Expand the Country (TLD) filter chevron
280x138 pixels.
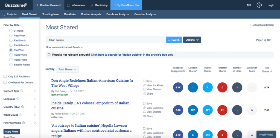click(35, 107)
